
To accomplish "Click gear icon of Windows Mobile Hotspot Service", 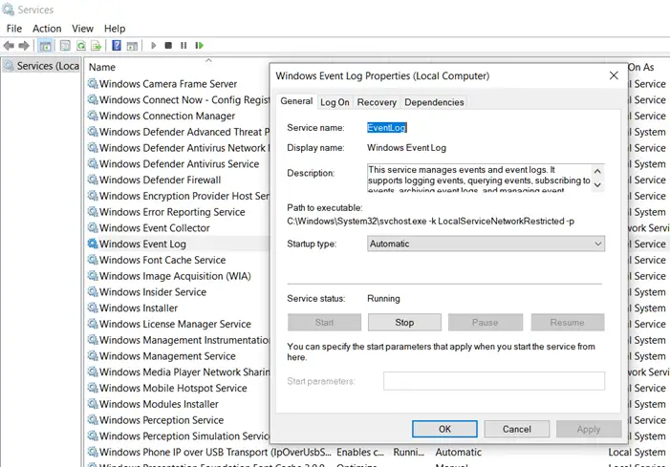I will pos(93,388).
